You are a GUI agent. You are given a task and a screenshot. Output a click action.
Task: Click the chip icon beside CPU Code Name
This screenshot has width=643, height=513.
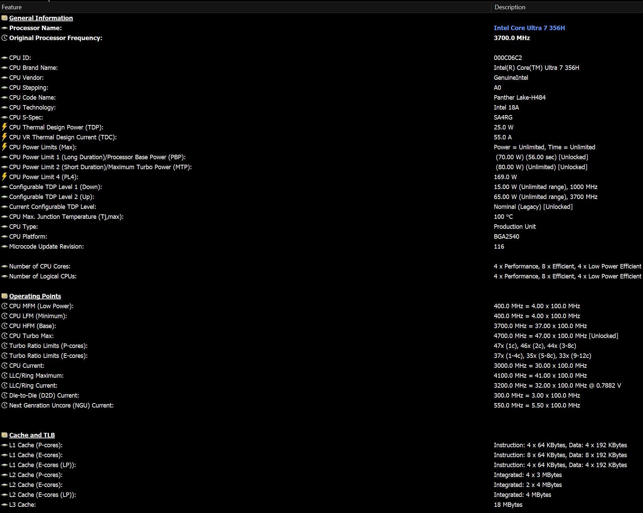[4, 97]
